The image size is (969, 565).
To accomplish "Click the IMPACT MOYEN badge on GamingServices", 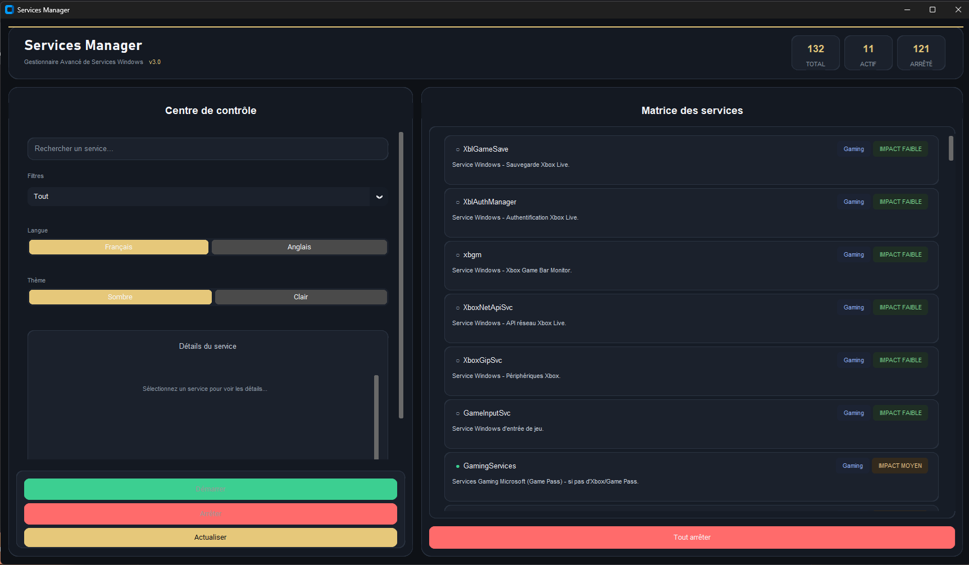I will (x=899, y=466).
